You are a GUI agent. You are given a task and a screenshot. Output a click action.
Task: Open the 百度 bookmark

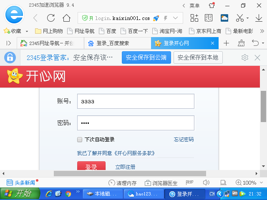tap(108, 31)
